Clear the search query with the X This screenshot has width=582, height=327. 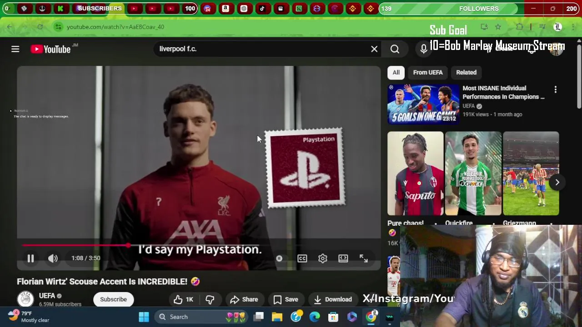[x=374, y=49]
